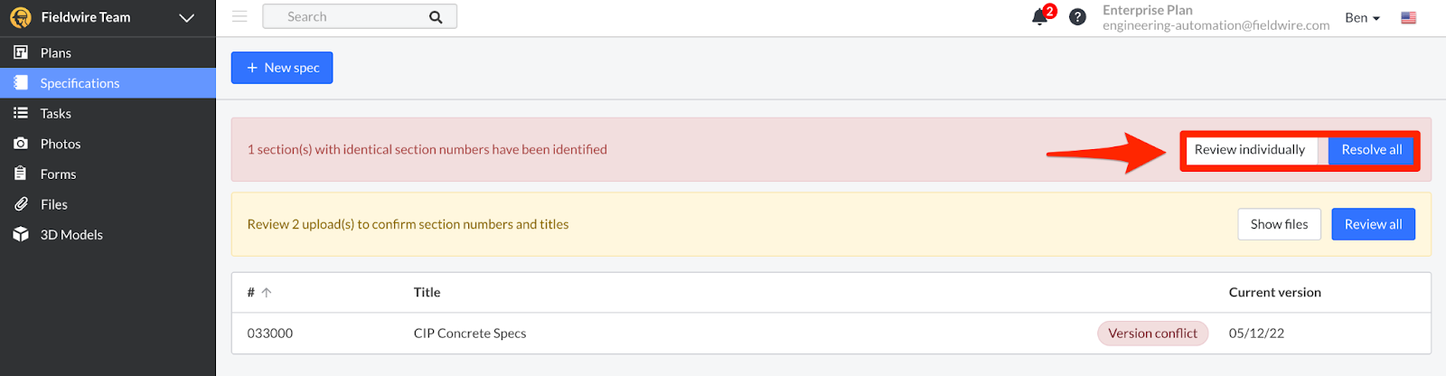This screenshot has width=1446, height=376.
Task: Go to Tasks in the sidebar
Action: point(55,113)
